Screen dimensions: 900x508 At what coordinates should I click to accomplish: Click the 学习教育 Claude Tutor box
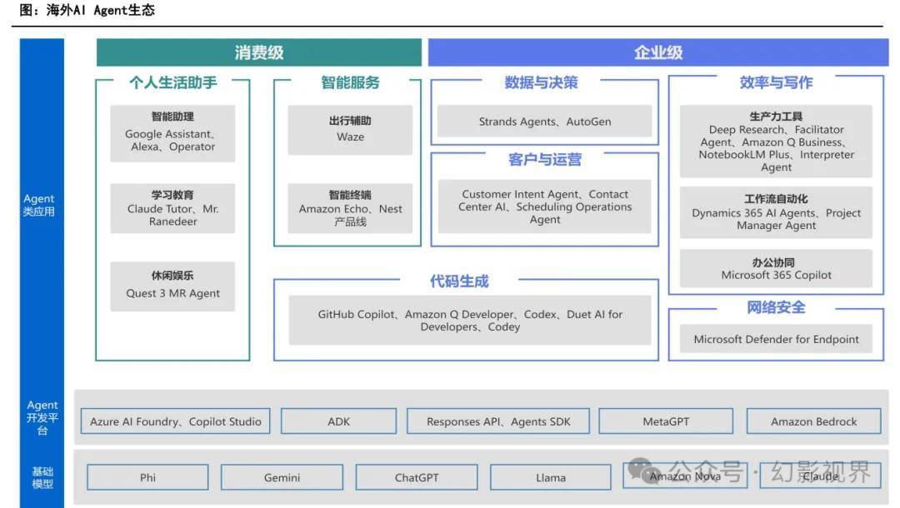(172, 208)
